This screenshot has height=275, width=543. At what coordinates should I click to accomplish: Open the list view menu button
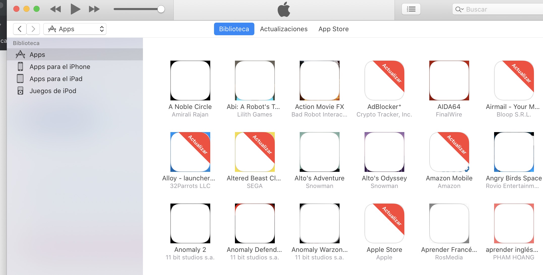coord(411,9)
